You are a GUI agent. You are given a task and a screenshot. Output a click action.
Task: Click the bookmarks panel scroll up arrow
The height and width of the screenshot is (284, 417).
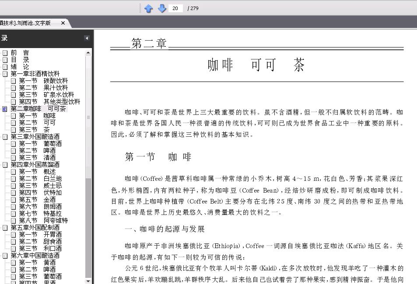88,53
